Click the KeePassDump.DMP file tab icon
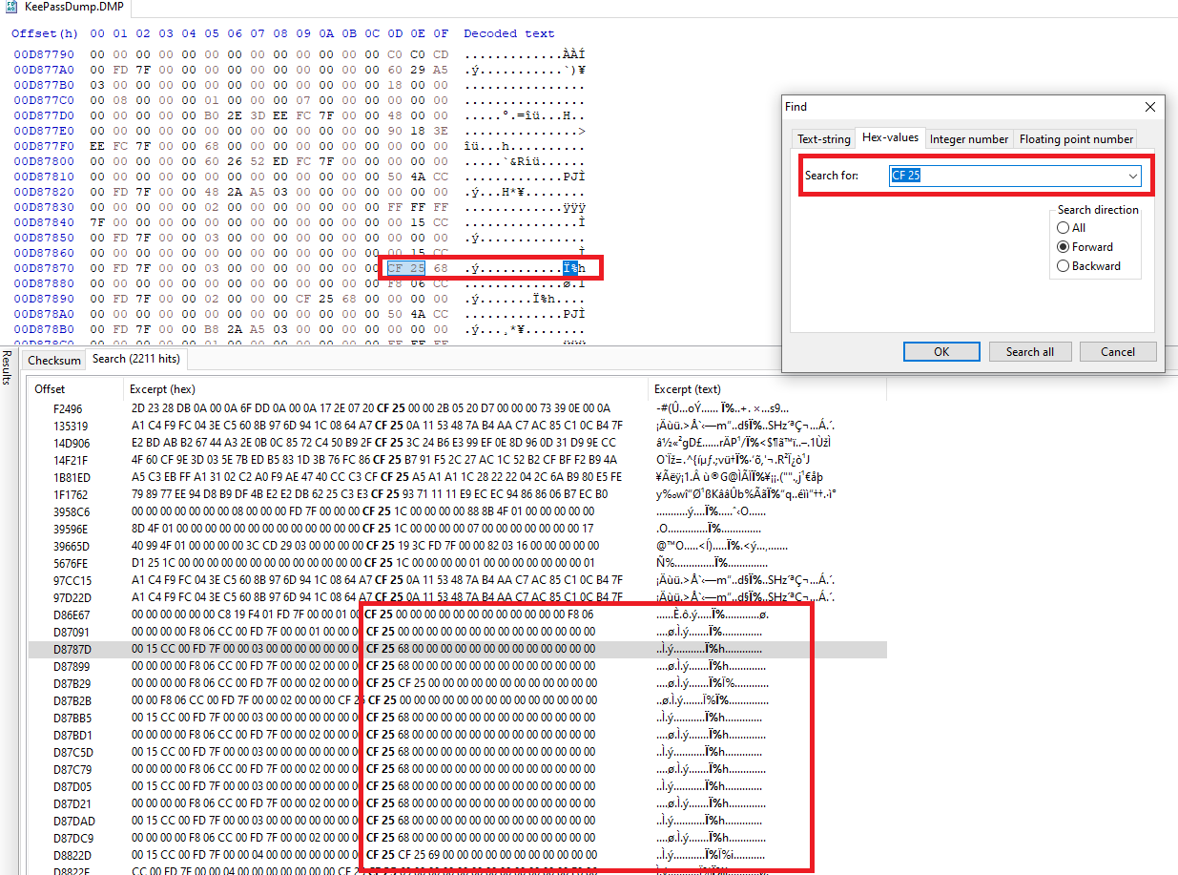 click(x=10, y=7)
